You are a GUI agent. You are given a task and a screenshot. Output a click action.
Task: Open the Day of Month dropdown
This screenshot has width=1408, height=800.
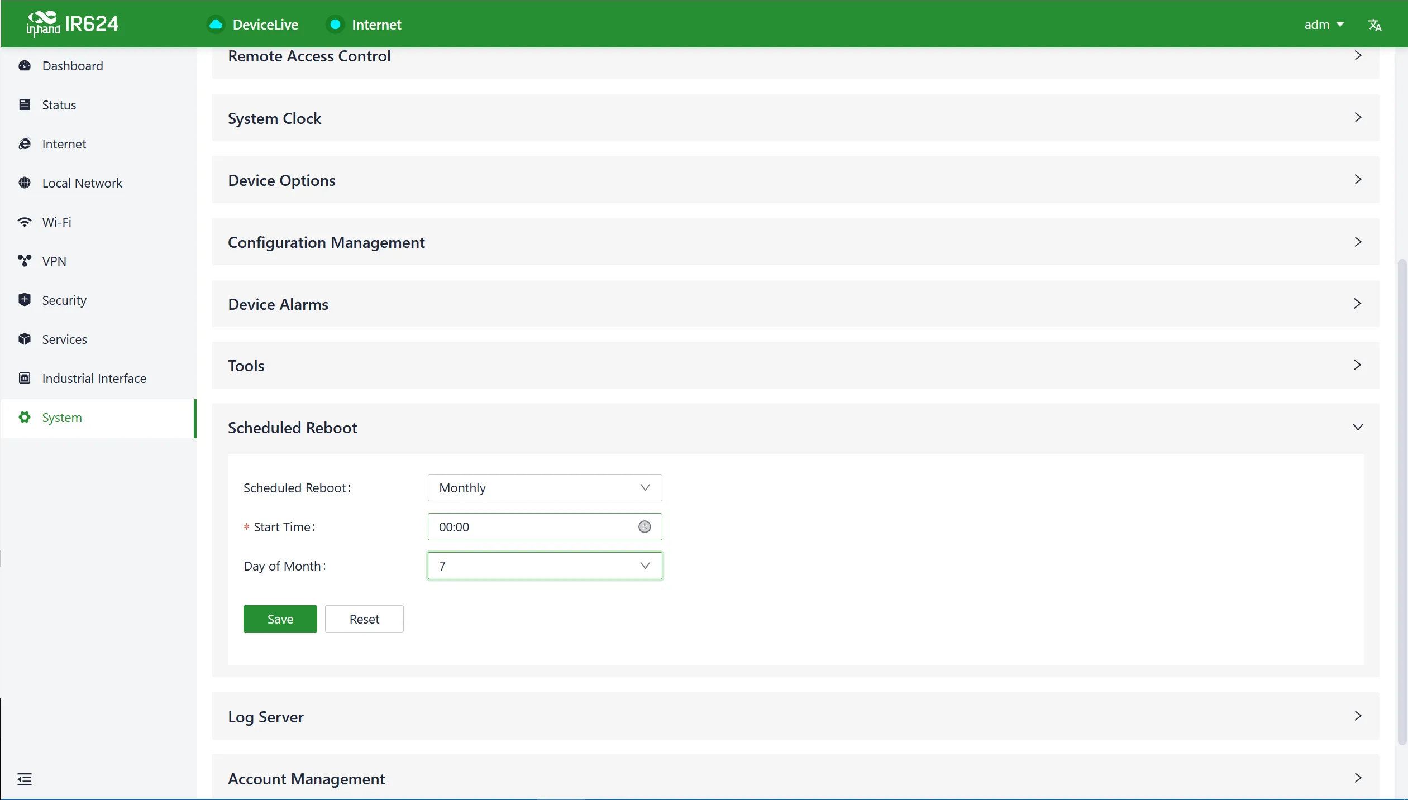pos(545,566)
